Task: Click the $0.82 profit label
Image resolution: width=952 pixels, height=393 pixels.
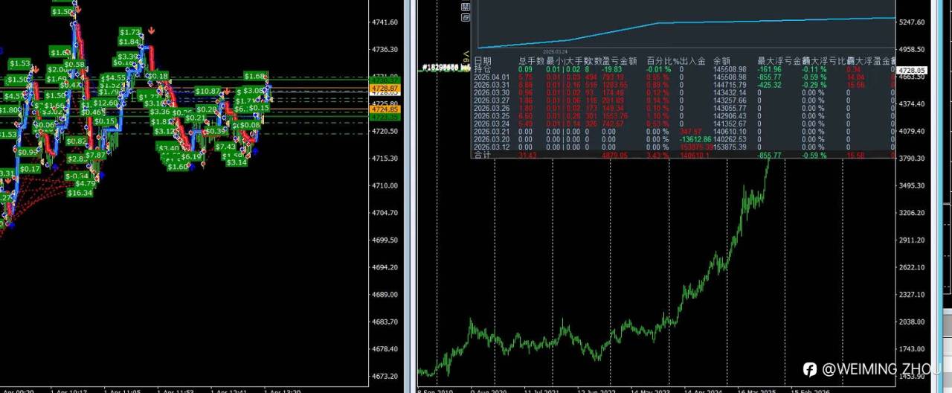Action: coord(76,141)
